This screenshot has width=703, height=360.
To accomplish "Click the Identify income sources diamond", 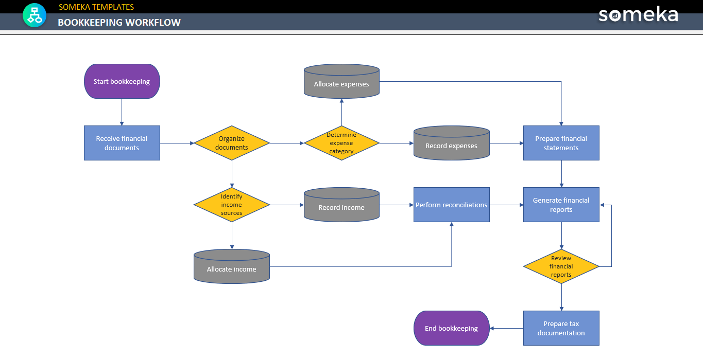I will pos(231,205).
